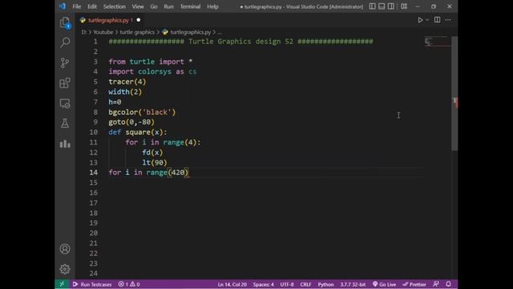This screenshot has width=513, height=289.
Task: Open the View menu
Action: (138, 6)
